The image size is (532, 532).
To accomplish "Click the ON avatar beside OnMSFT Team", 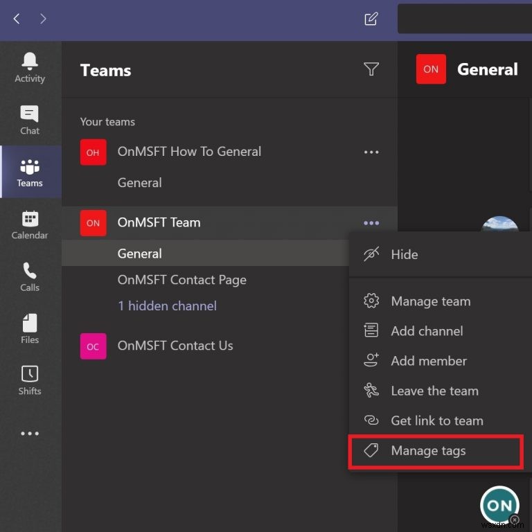I will point(94,223).
